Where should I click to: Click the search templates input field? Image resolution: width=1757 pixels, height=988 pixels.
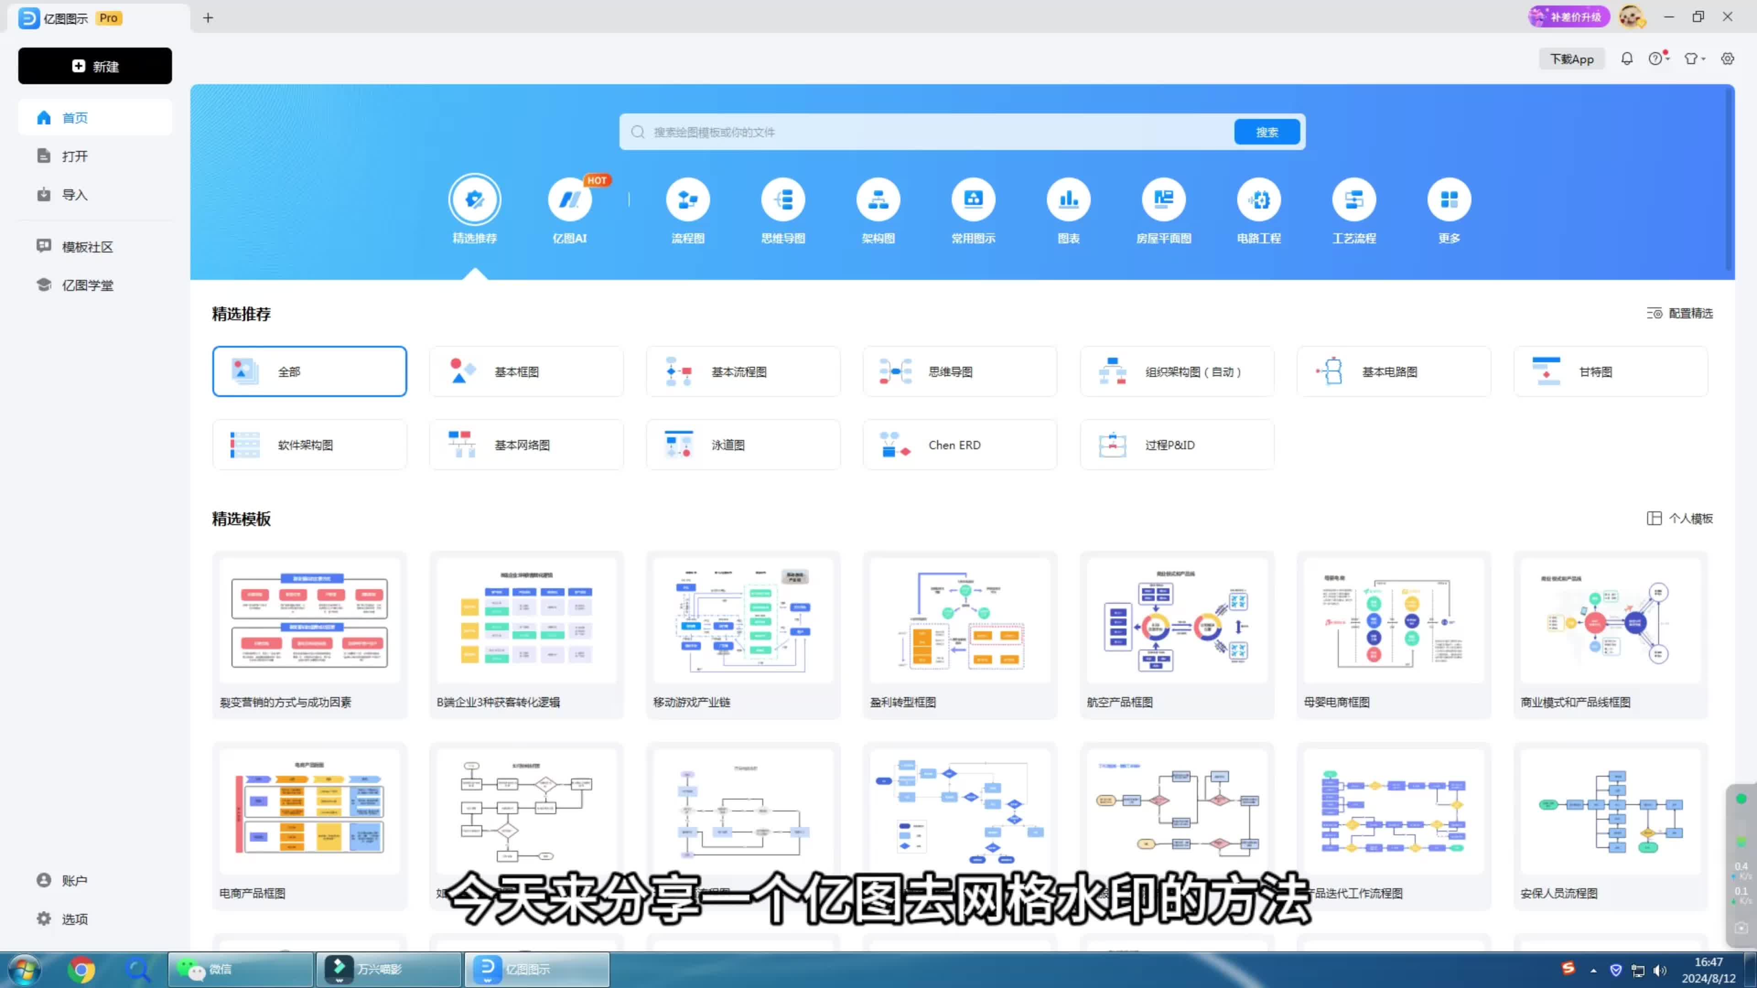click(x=926, y=132)
